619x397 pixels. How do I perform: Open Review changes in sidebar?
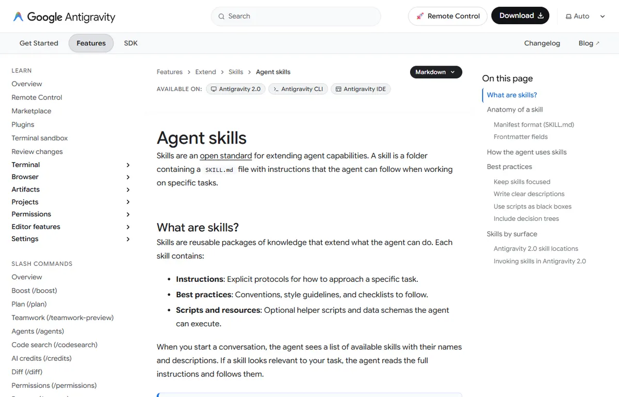pos(37,152)
